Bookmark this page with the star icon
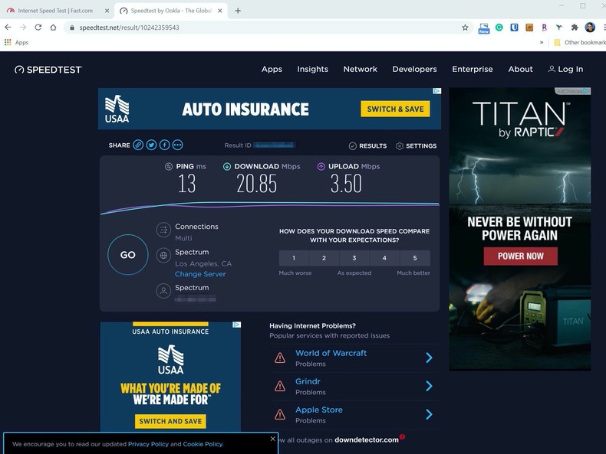The width and height of the screenshot is (606, 454). tap(465, 27)
